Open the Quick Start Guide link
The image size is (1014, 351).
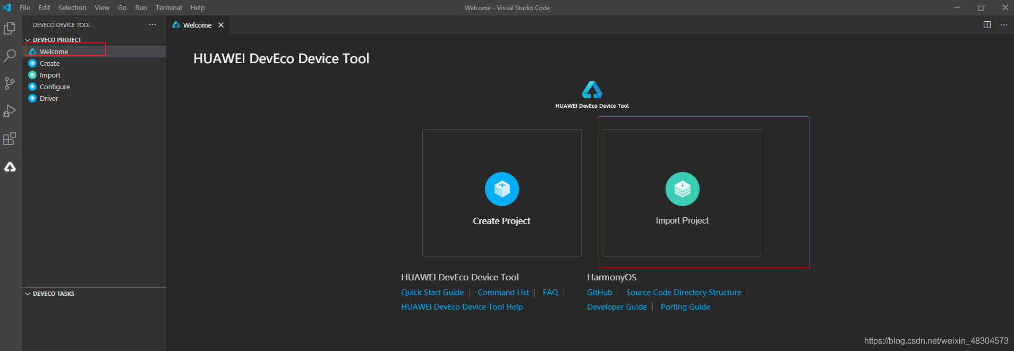432,293
